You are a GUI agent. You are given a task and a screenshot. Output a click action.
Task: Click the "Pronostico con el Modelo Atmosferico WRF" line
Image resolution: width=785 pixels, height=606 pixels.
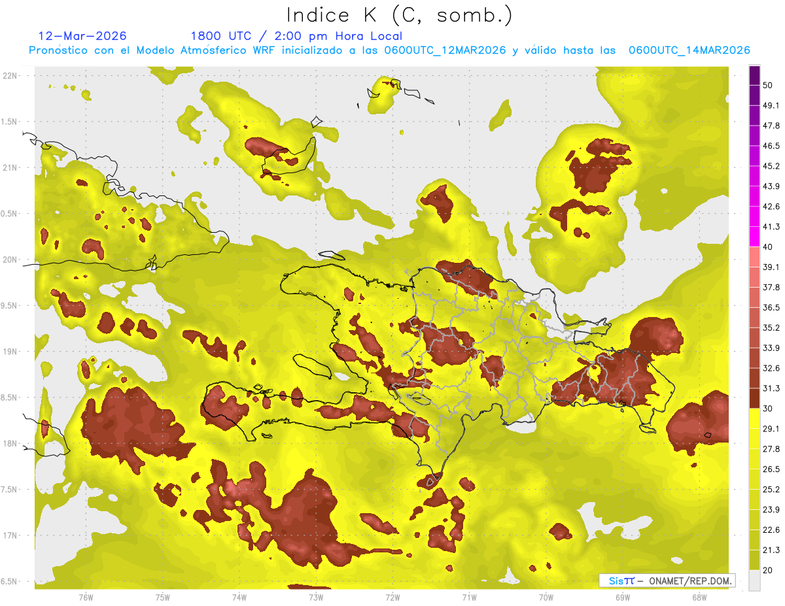click(389, 50)
